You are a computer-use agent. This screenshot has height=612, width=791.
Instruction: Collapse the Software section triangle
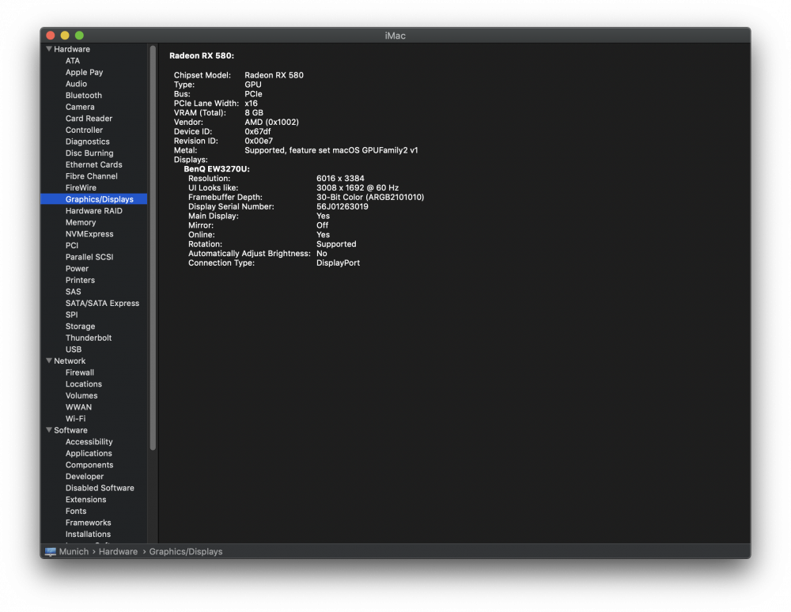tap(49, 430)
